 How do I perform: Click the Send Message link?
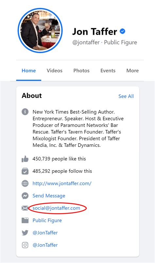[49, 196]
